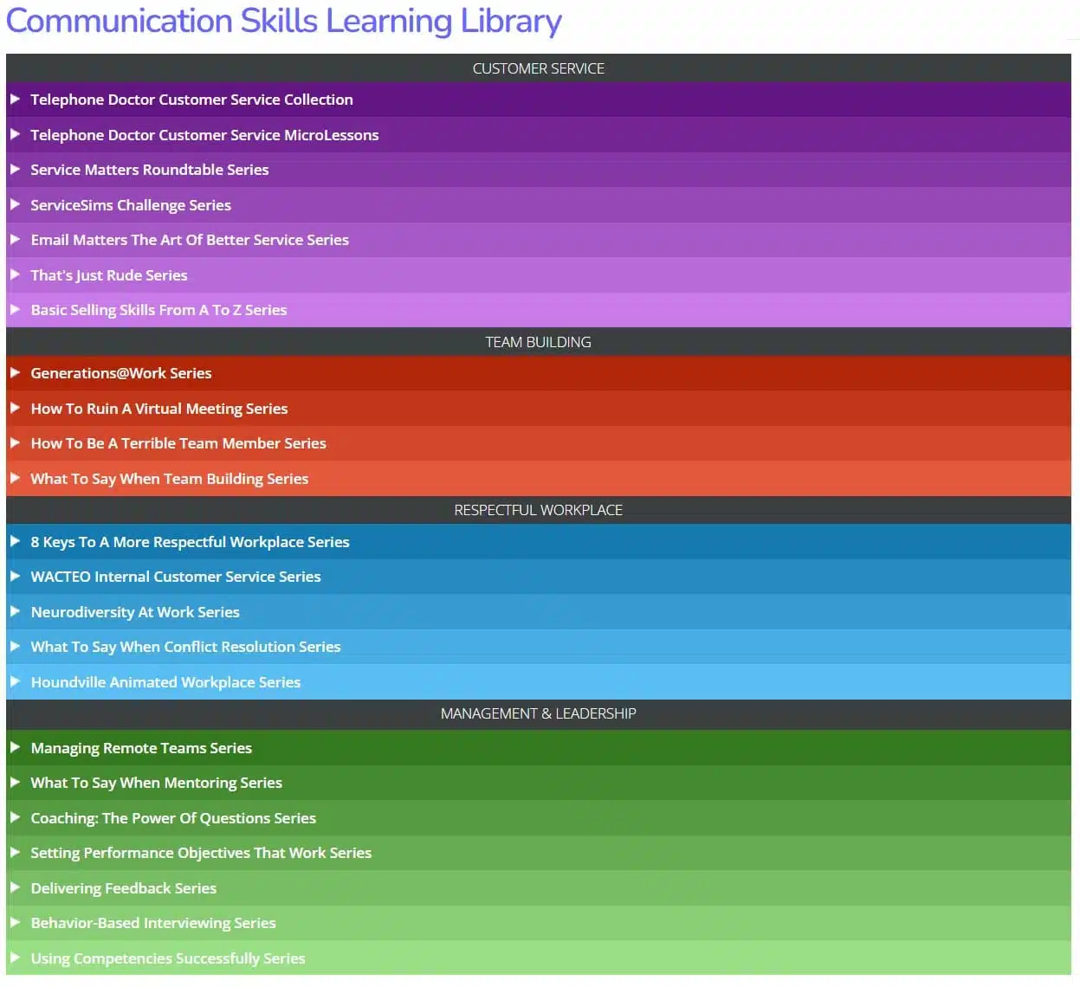Image resolution: width=1080 pixels, height=987 pixels.
Task: Open How To Be A Terrible Team Member title
Action: coord(178,443)
